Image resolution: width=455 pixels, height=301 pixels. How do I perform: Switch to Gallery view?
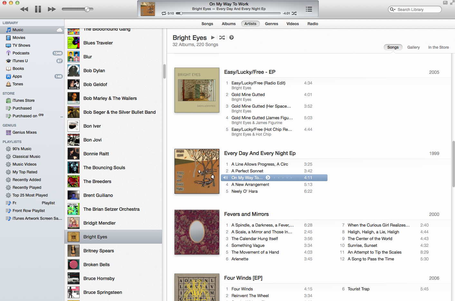coord(413,47)
